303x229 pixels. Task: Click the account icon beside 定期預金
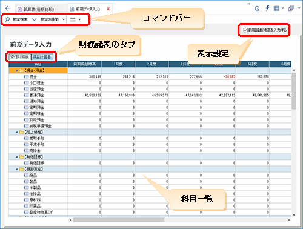tap(26, 107)
